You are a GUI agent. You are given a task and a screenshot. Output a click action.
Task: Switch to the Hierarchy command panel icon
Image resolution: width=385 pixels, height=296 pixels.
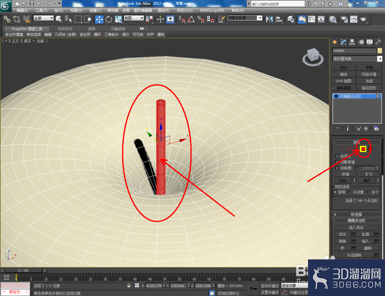click(x=352, y=42)
